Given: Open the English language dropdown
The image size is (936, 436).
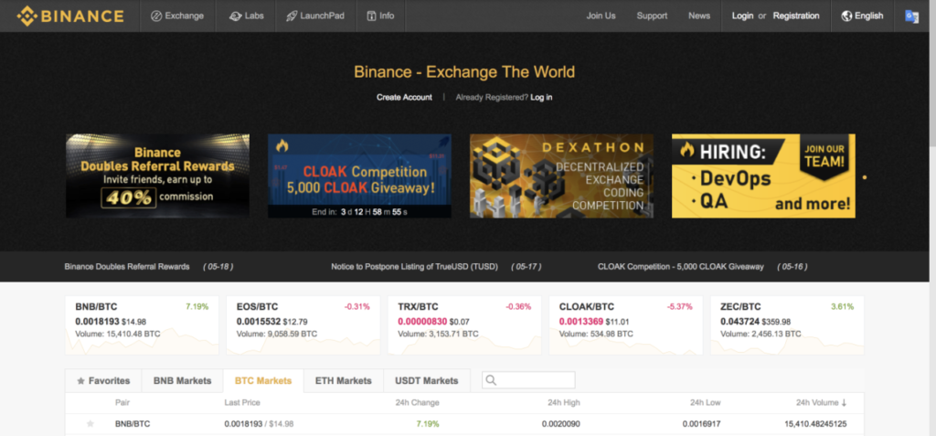Looking at the screenshot, I should pyautogui.click(x=861, y=16).
